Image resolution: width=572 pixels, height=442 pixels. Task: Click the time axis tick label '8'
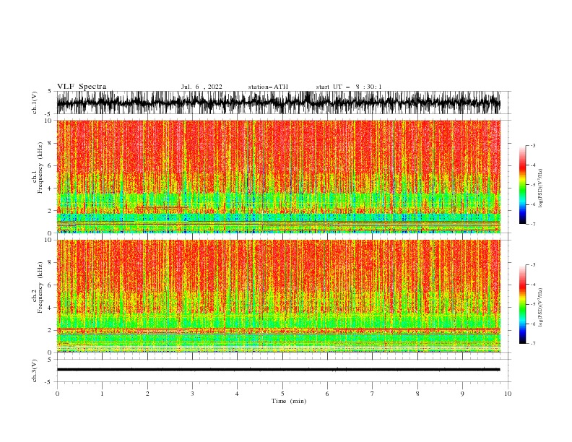point(417,394)
